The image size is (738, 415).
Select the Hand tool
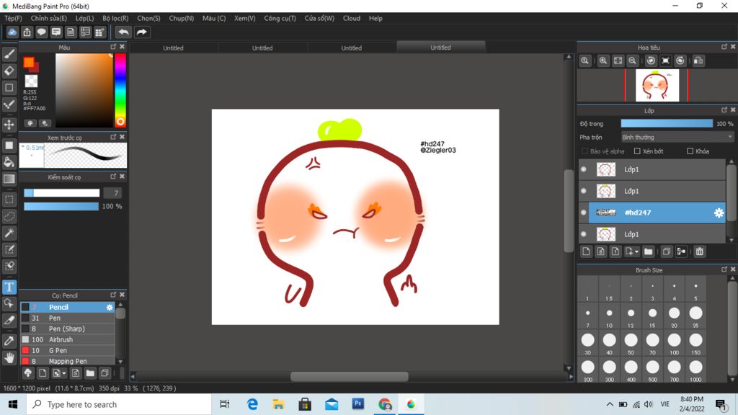[9, 358]
